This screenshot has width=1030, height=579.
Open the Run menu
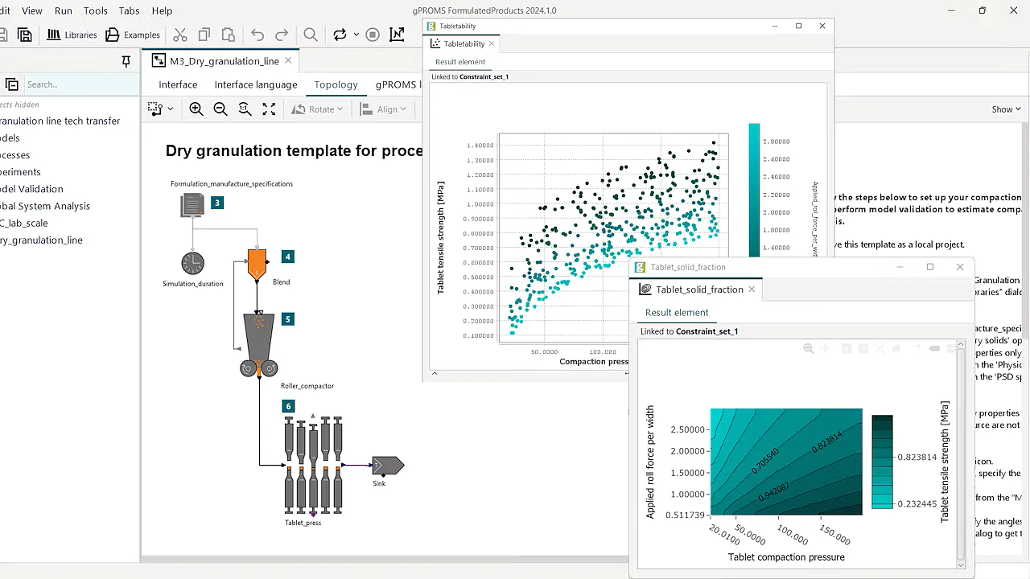click(x=64, y=10)
